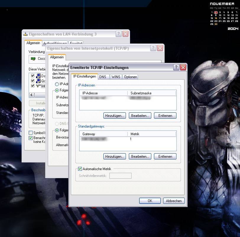
Task: Click Entfernen under IP-Adressen
Action: (165, 116)
